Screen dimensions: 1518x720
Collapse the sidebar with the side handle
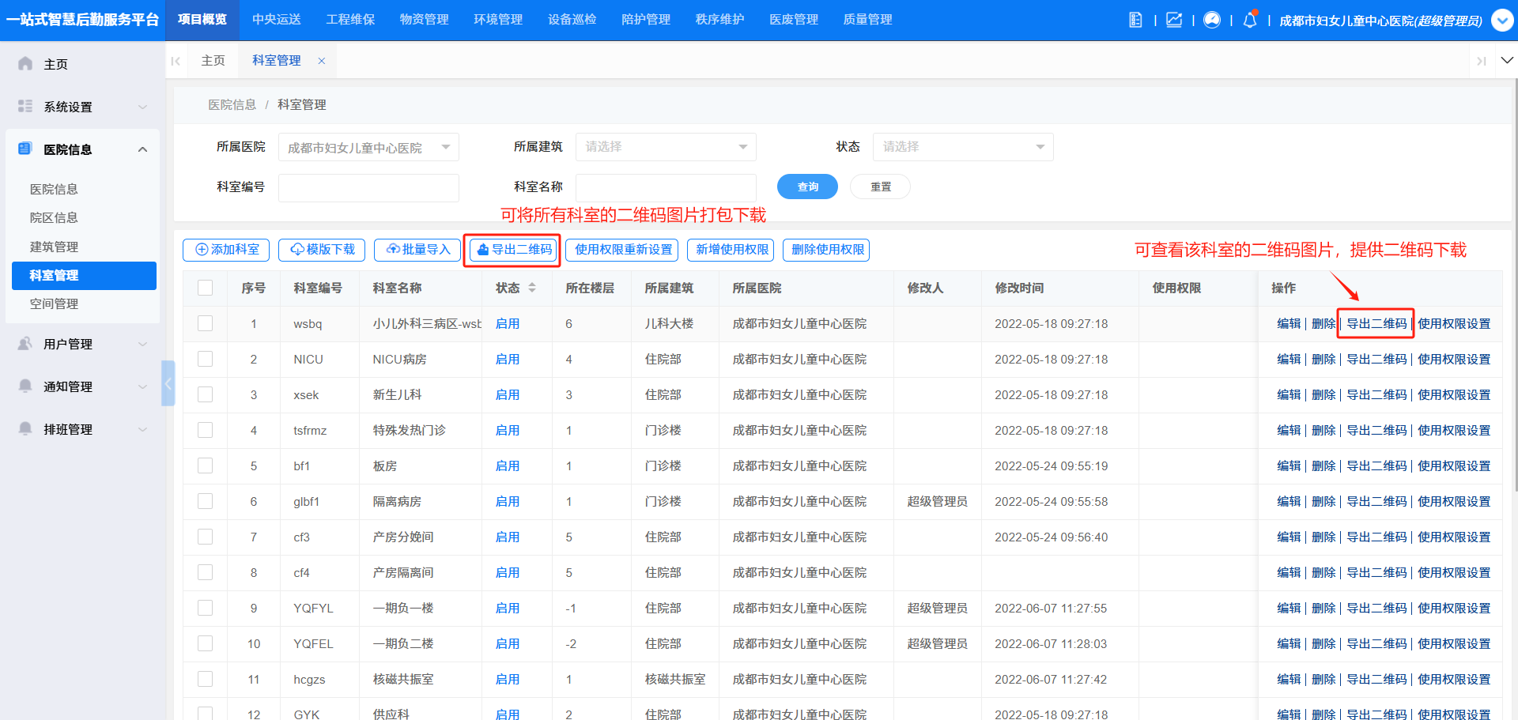click(168, 383)
